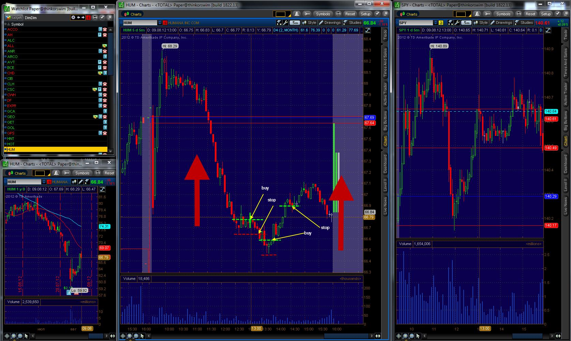The height and width of the screenshot is (341, 571).
Task: Click the Reset button on HUM chart
Action: (x=350, y=14)
